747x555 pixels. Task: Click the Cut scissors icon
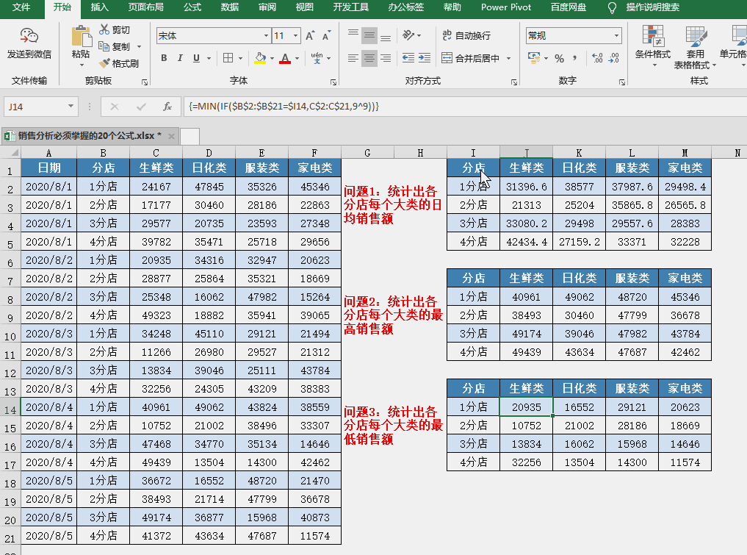point(104,29)
